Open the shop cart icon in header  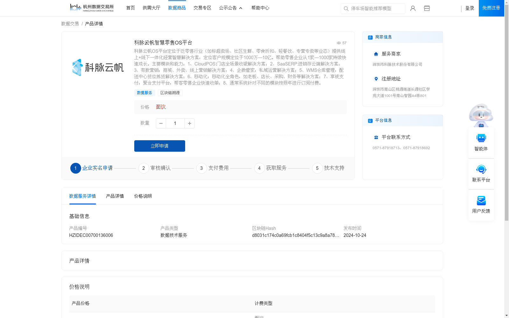click(427, 8)
